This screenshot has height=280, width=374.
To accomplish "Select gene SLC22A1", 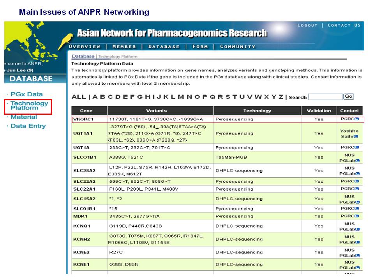I will tap(84, 189).
